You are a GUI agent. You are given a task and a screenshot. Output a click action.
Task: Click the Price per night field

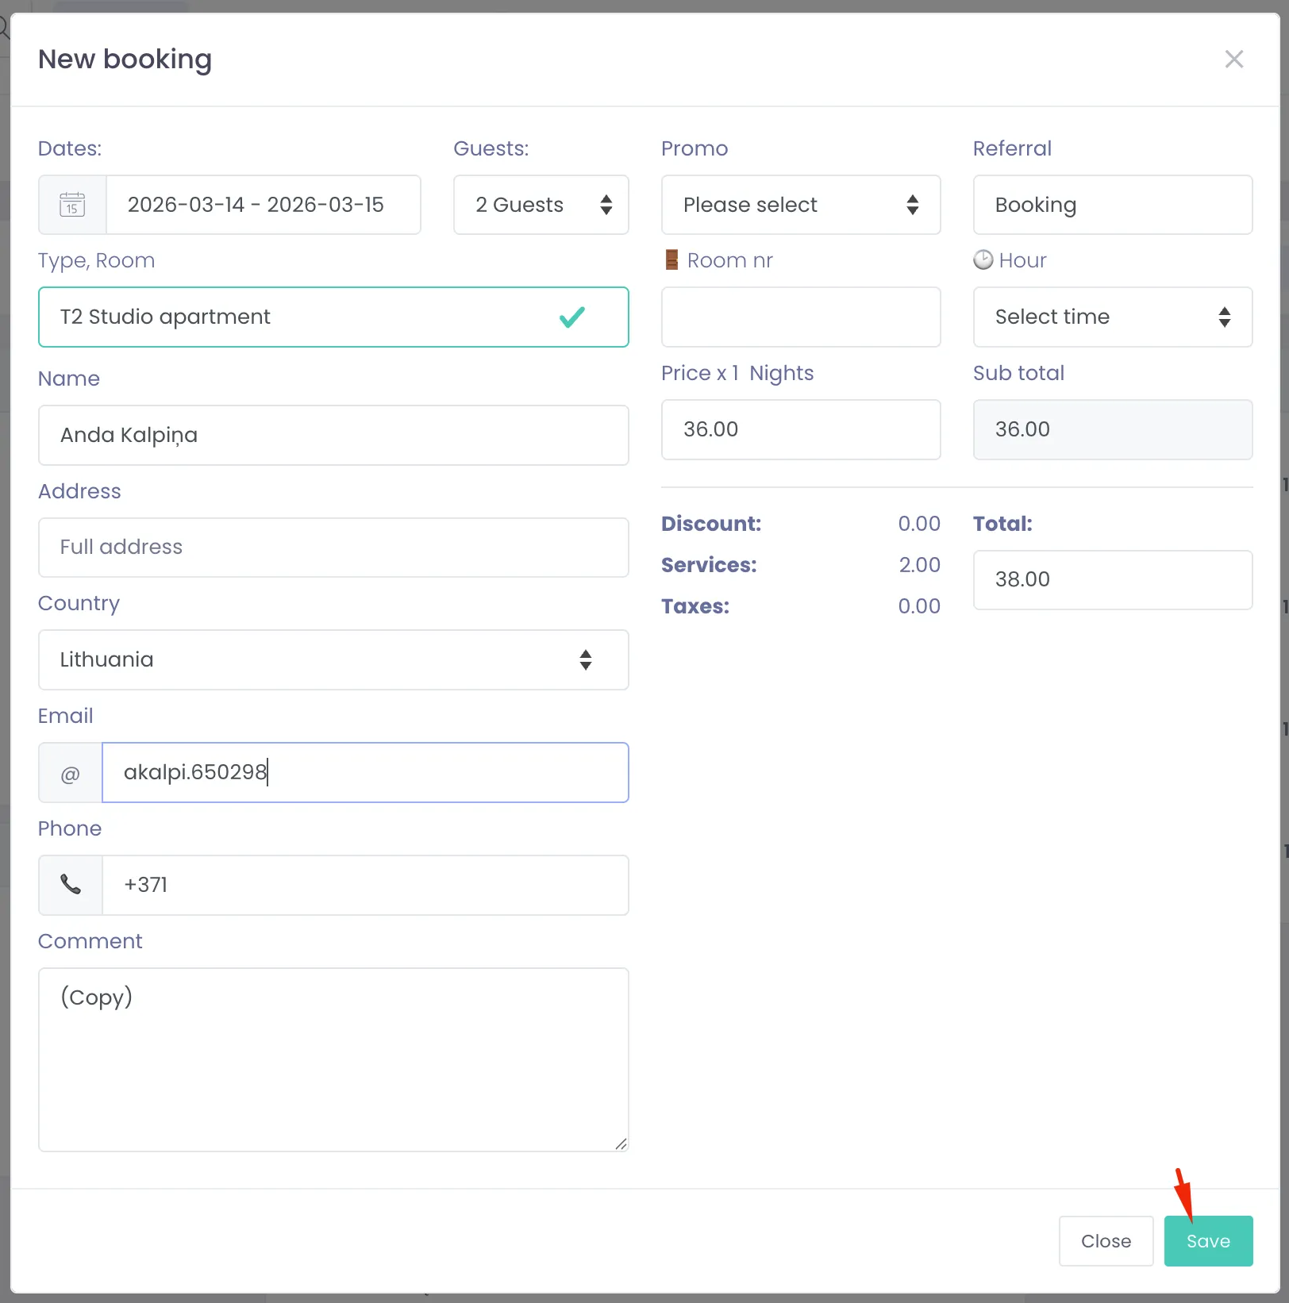[x=801, y=429]
